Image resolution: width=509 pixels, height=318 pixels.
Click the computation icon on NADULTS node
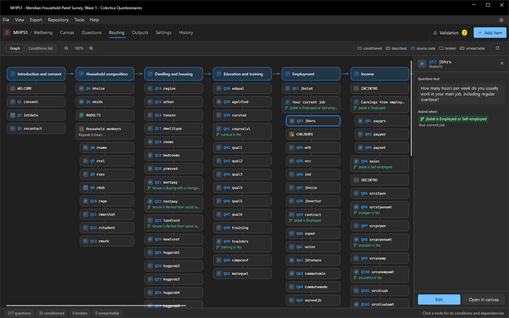point(81,115)
